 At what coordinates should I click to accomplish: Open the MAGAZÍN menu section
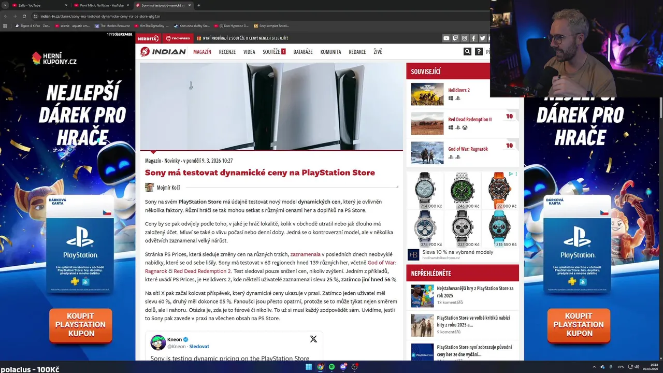click(x=202, y=52)
